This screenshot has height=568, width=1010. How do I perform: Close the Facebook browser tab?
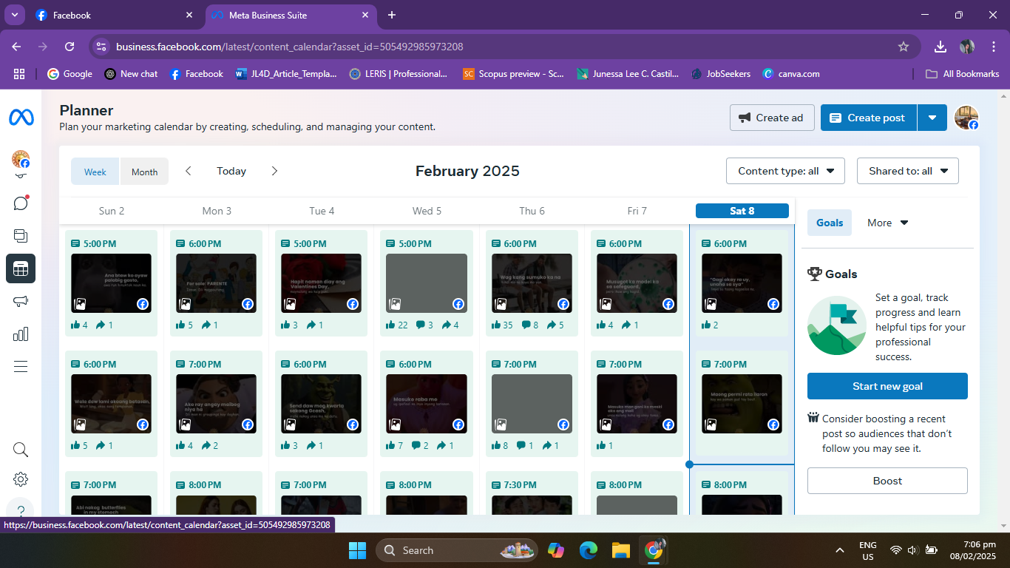tap(189, 15)
